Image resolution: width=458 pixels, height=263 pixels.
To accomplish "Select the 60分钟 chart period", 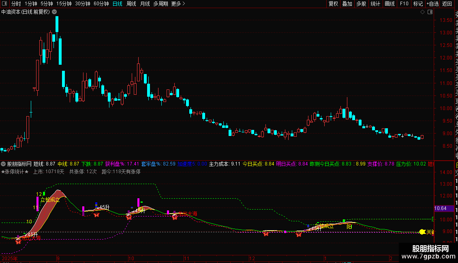I will pos(101,4).
